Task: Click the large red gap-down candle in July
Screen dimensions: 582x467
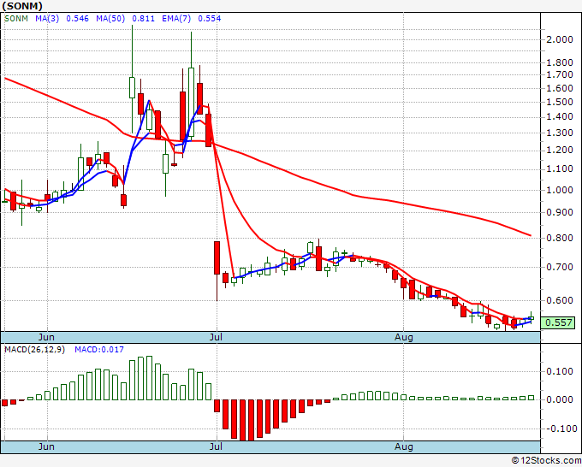Action: (x=217, y=257)
